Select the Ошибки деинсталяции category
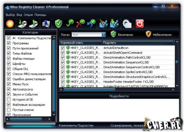The image size is (184, 132). [29, 79]
